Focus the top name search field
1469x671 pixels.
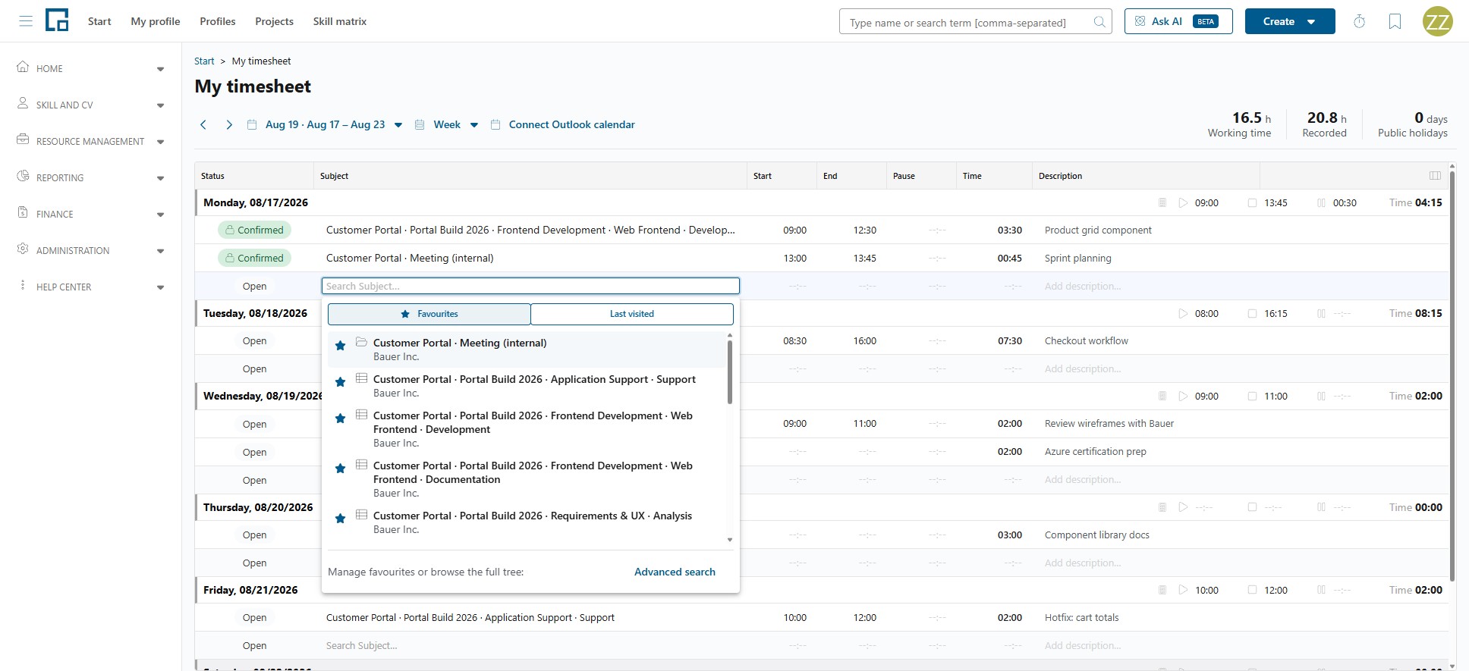pyautogui.click(x=975, y=22)
